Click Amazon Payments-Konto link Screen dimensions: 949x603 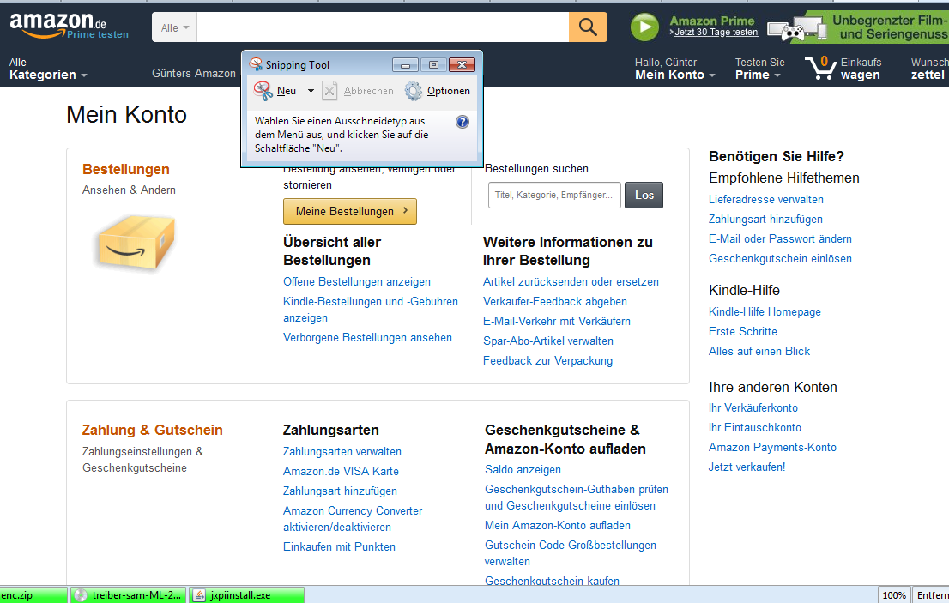click(772, 447)
